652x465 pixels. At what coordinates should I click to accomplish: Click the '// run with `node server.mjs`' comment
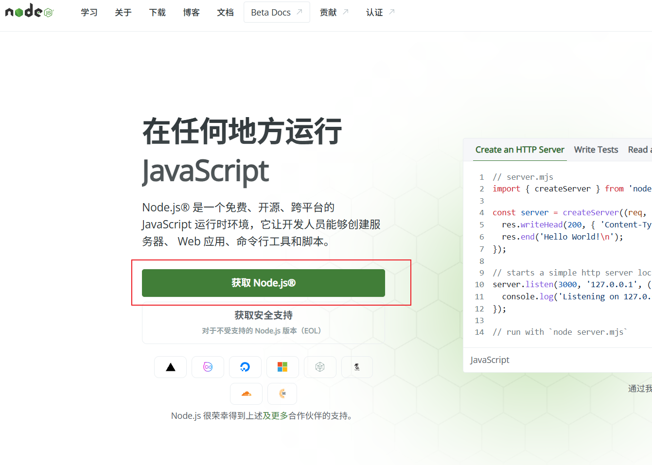[560, 332]
